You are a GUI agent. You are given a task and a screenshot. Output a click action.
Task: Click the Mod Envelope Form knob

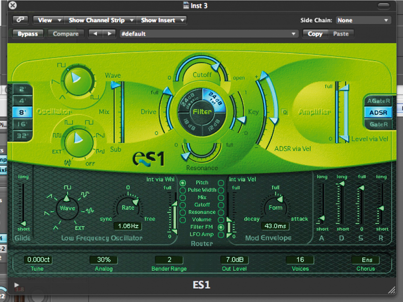click(275, 207)
